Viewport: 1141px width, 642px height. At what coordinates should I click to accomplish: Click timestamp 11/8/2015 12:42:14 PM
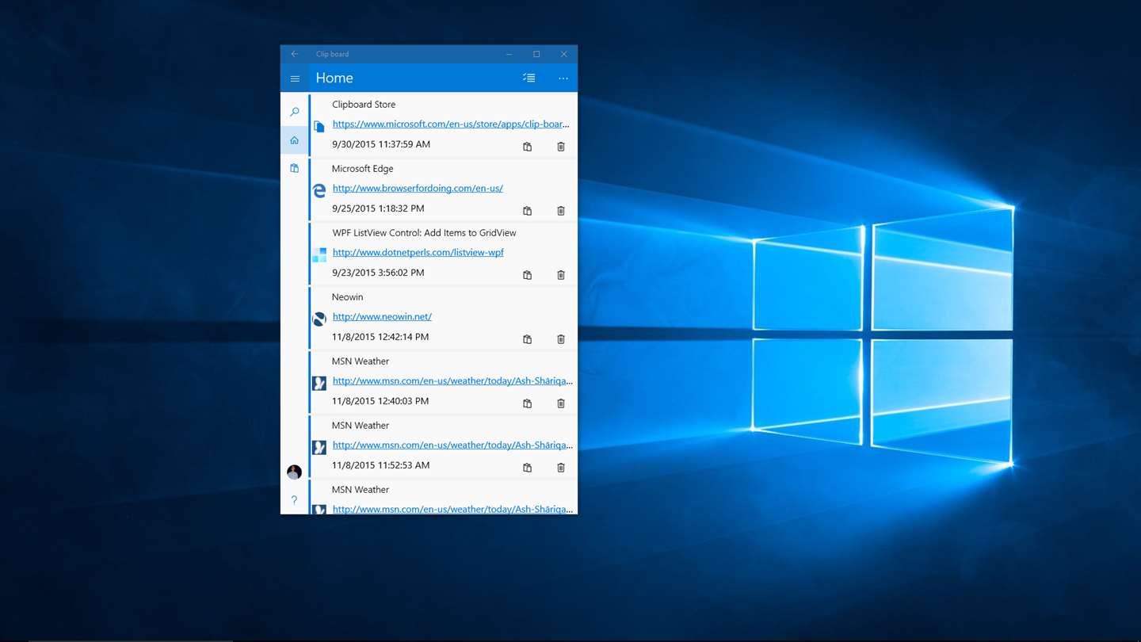click(x=380, y=337)
